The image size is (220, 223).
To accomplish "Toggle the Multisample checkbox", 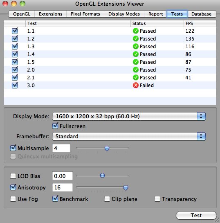I will tap(13, 148).
